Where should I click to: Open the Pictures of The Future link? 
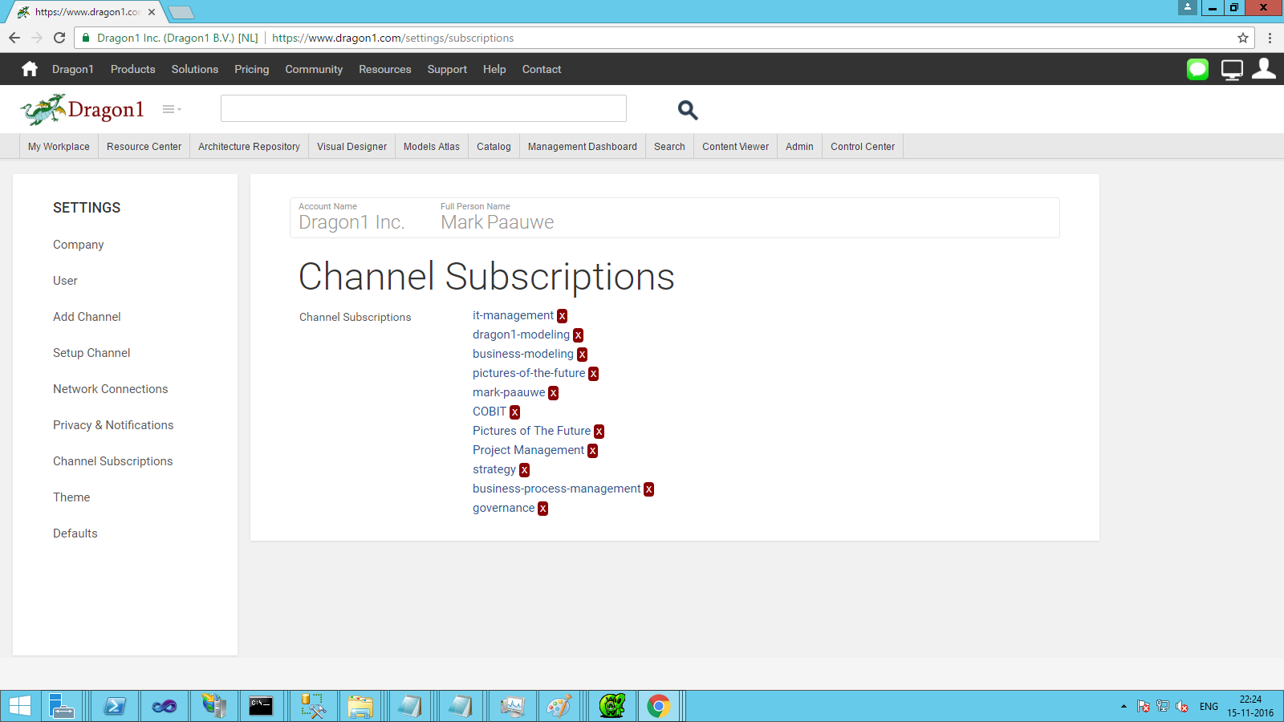pos(531,431)
